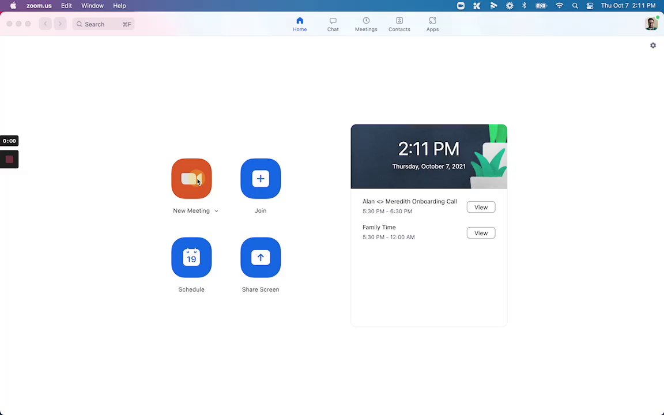The height and width of the screenshot is (415, 664).
Task: Expand the New Meeting dropdown chevron
Action: pyautogui.click(x=216, y=211)
